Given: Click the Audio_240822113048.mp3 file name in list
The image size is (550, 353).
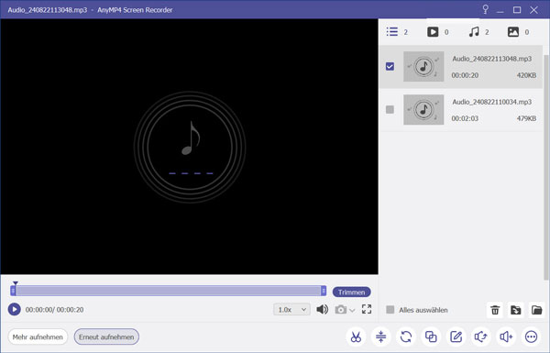Looking at the screenshot, I should pos(491,59).
